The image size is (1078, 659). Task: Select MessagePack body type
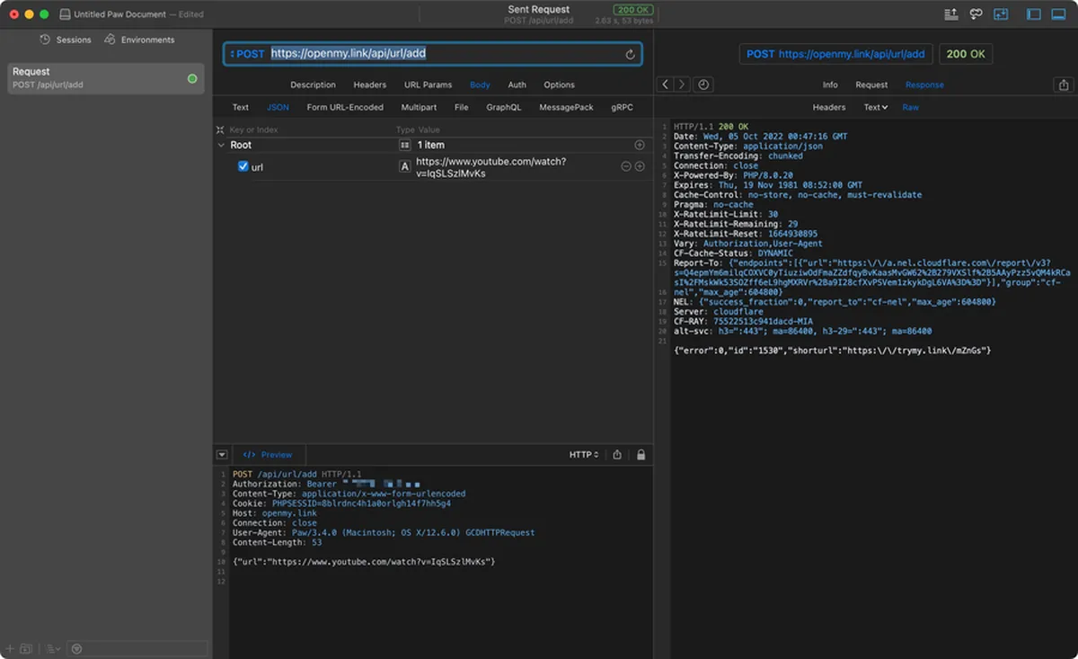[566, 107]
